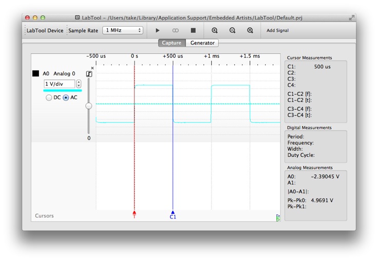Viewport: 378px width, 261px height.
Task: Click the A0 vertical position slider knob
Action: point(89,106)
